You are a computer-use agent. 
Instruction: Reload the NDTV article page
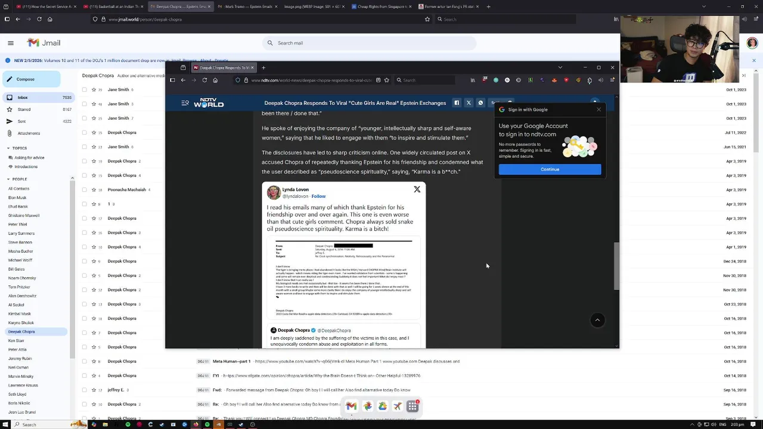click(x=204, y=80)
